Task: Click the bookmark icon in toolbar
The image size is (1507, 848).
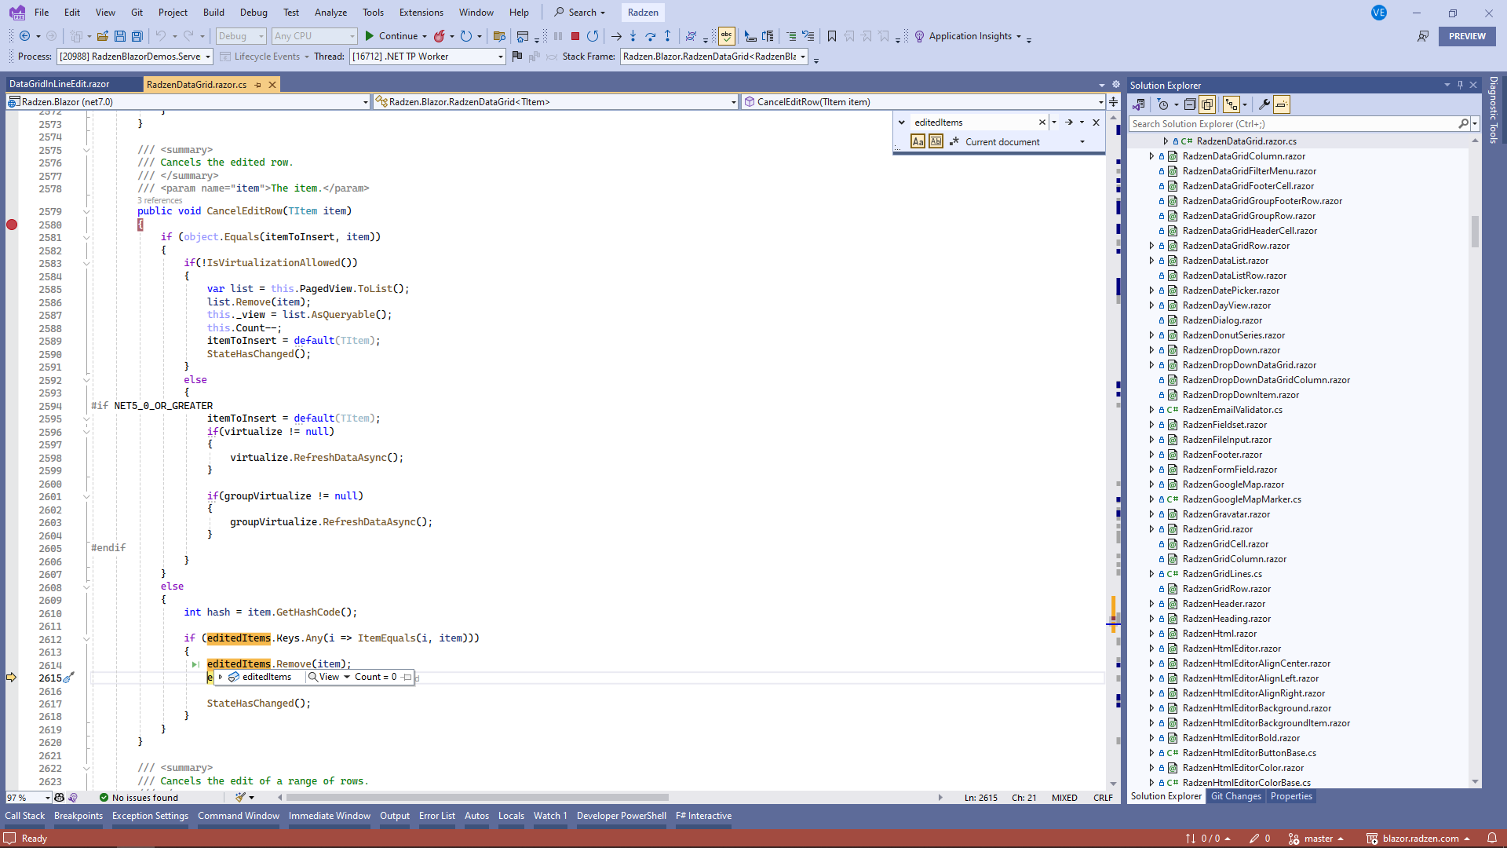Action: click(x=832, y=36)
